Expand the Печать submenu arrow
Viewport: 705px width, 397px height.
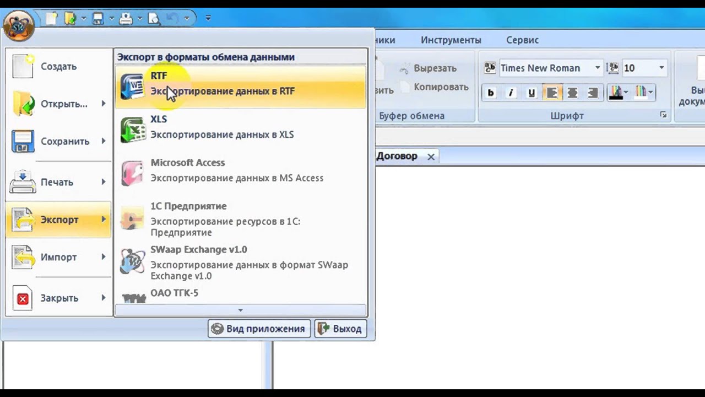tap(104, 182)
